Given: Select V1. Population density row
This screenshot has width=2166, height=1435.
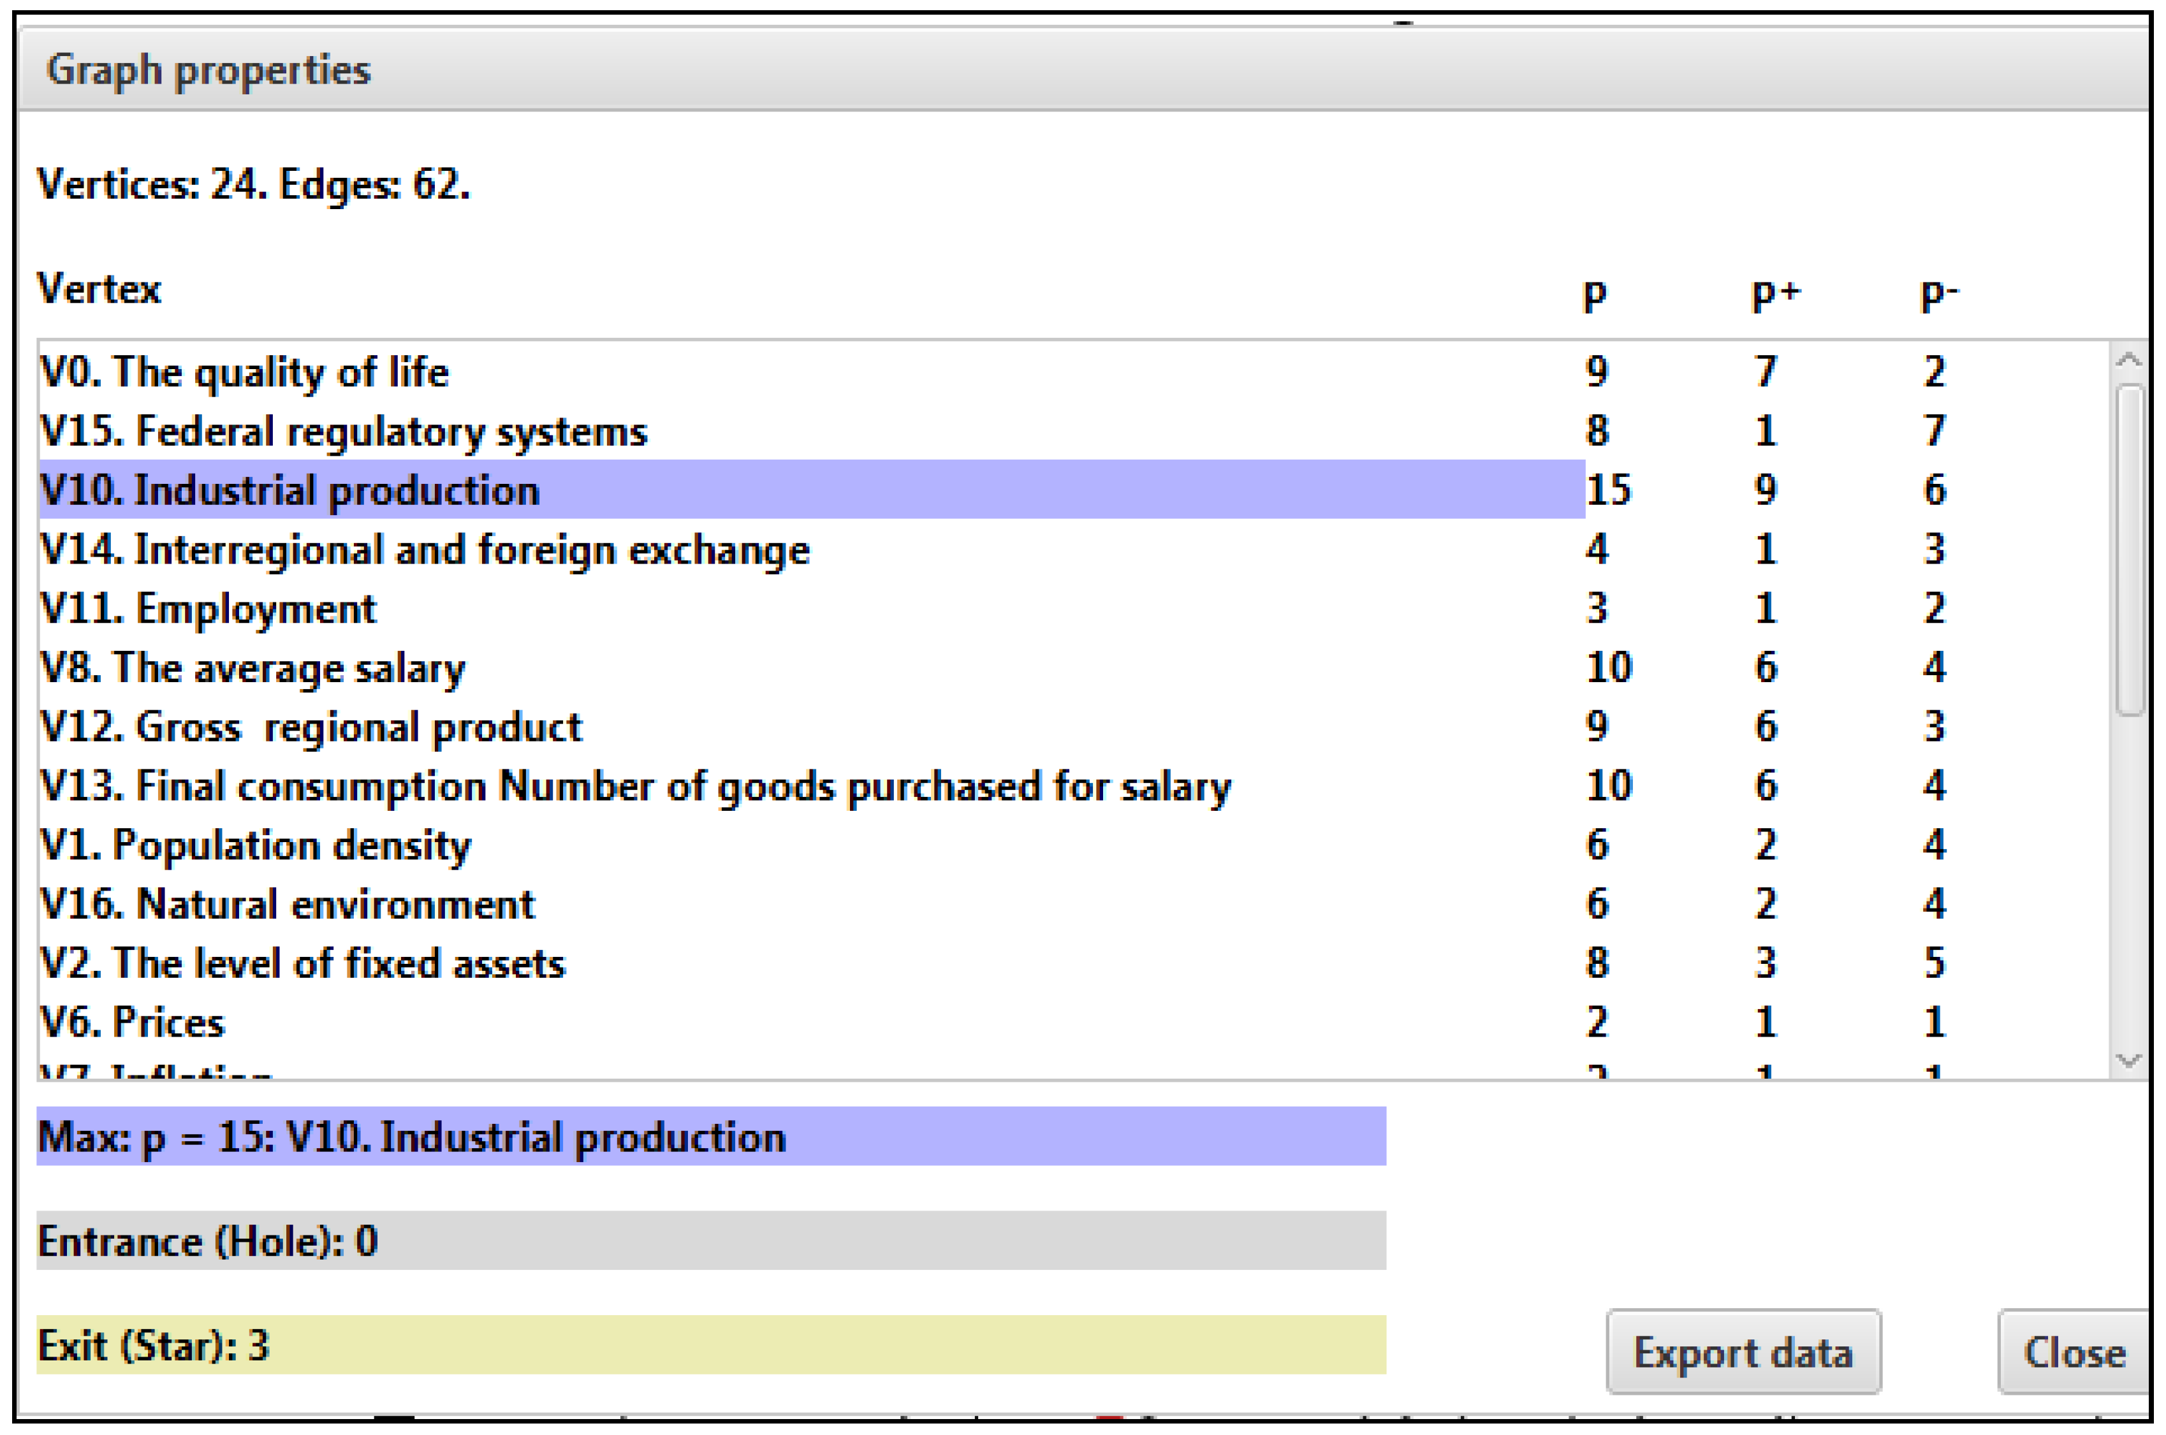Looking at the screenshot, I should 255,845.
